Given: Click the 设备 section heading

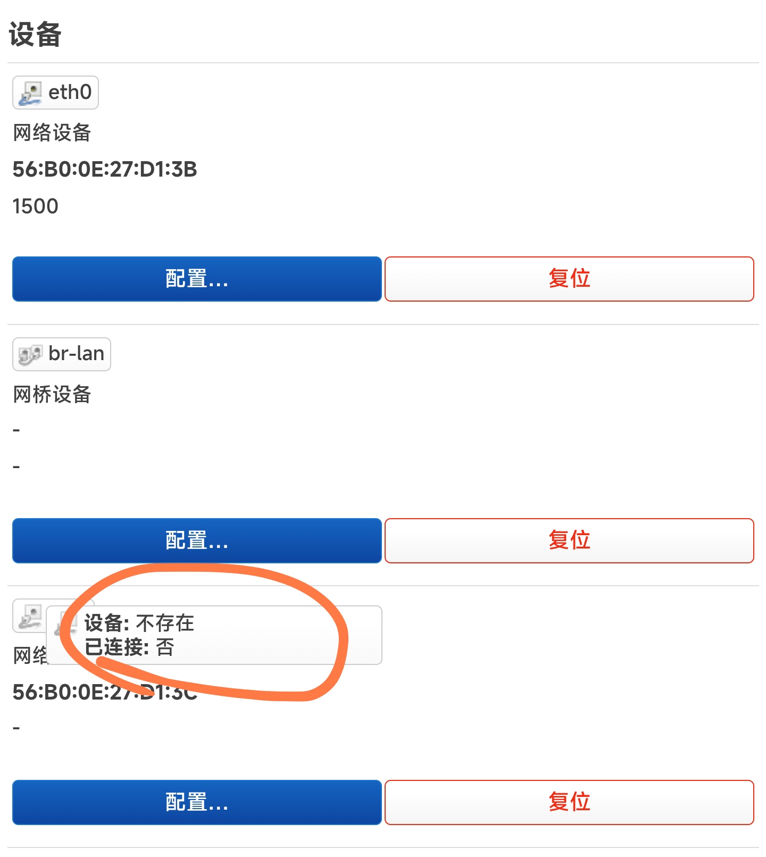Looking at the screenshot, I should (35, 35).
